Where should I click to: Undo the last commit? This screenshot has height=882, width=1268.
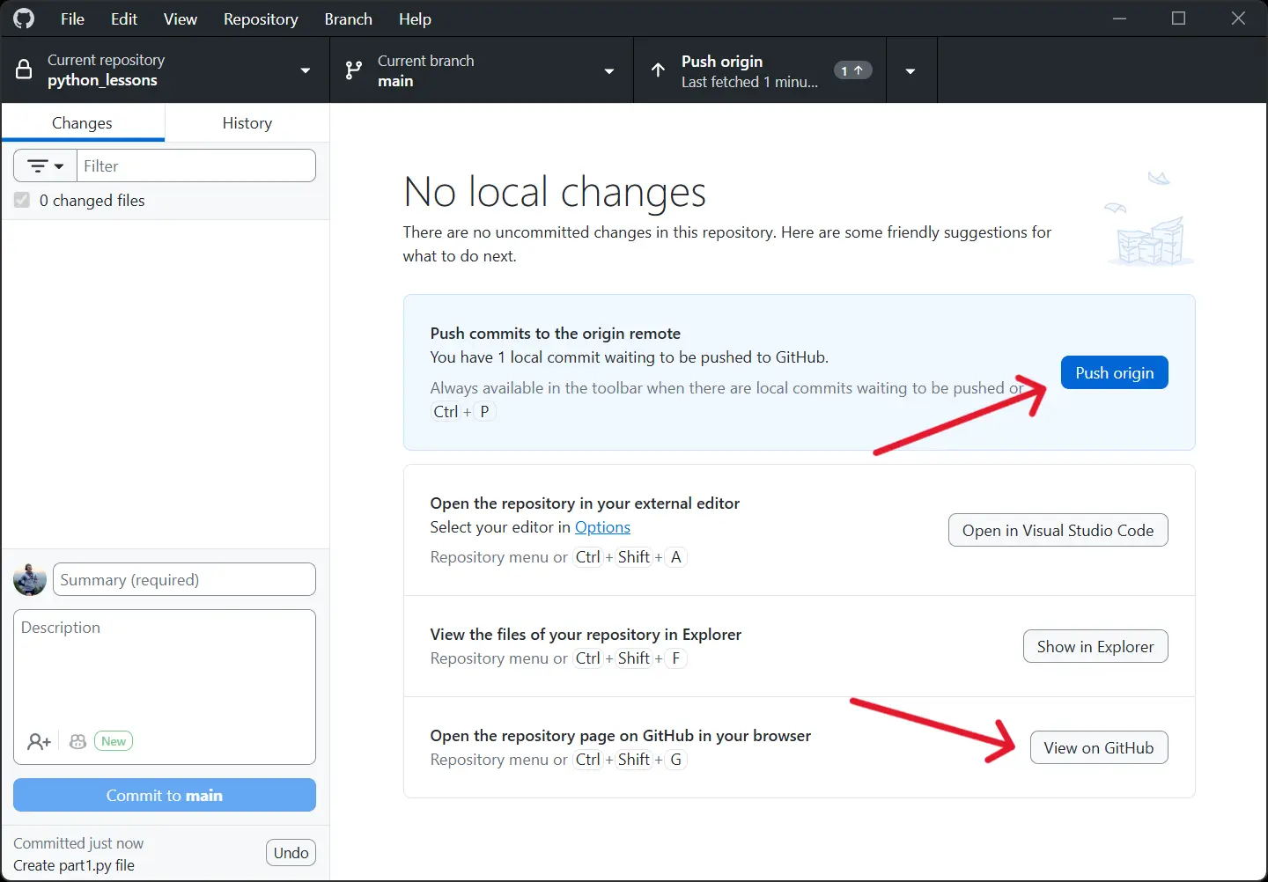pos(291,852)
